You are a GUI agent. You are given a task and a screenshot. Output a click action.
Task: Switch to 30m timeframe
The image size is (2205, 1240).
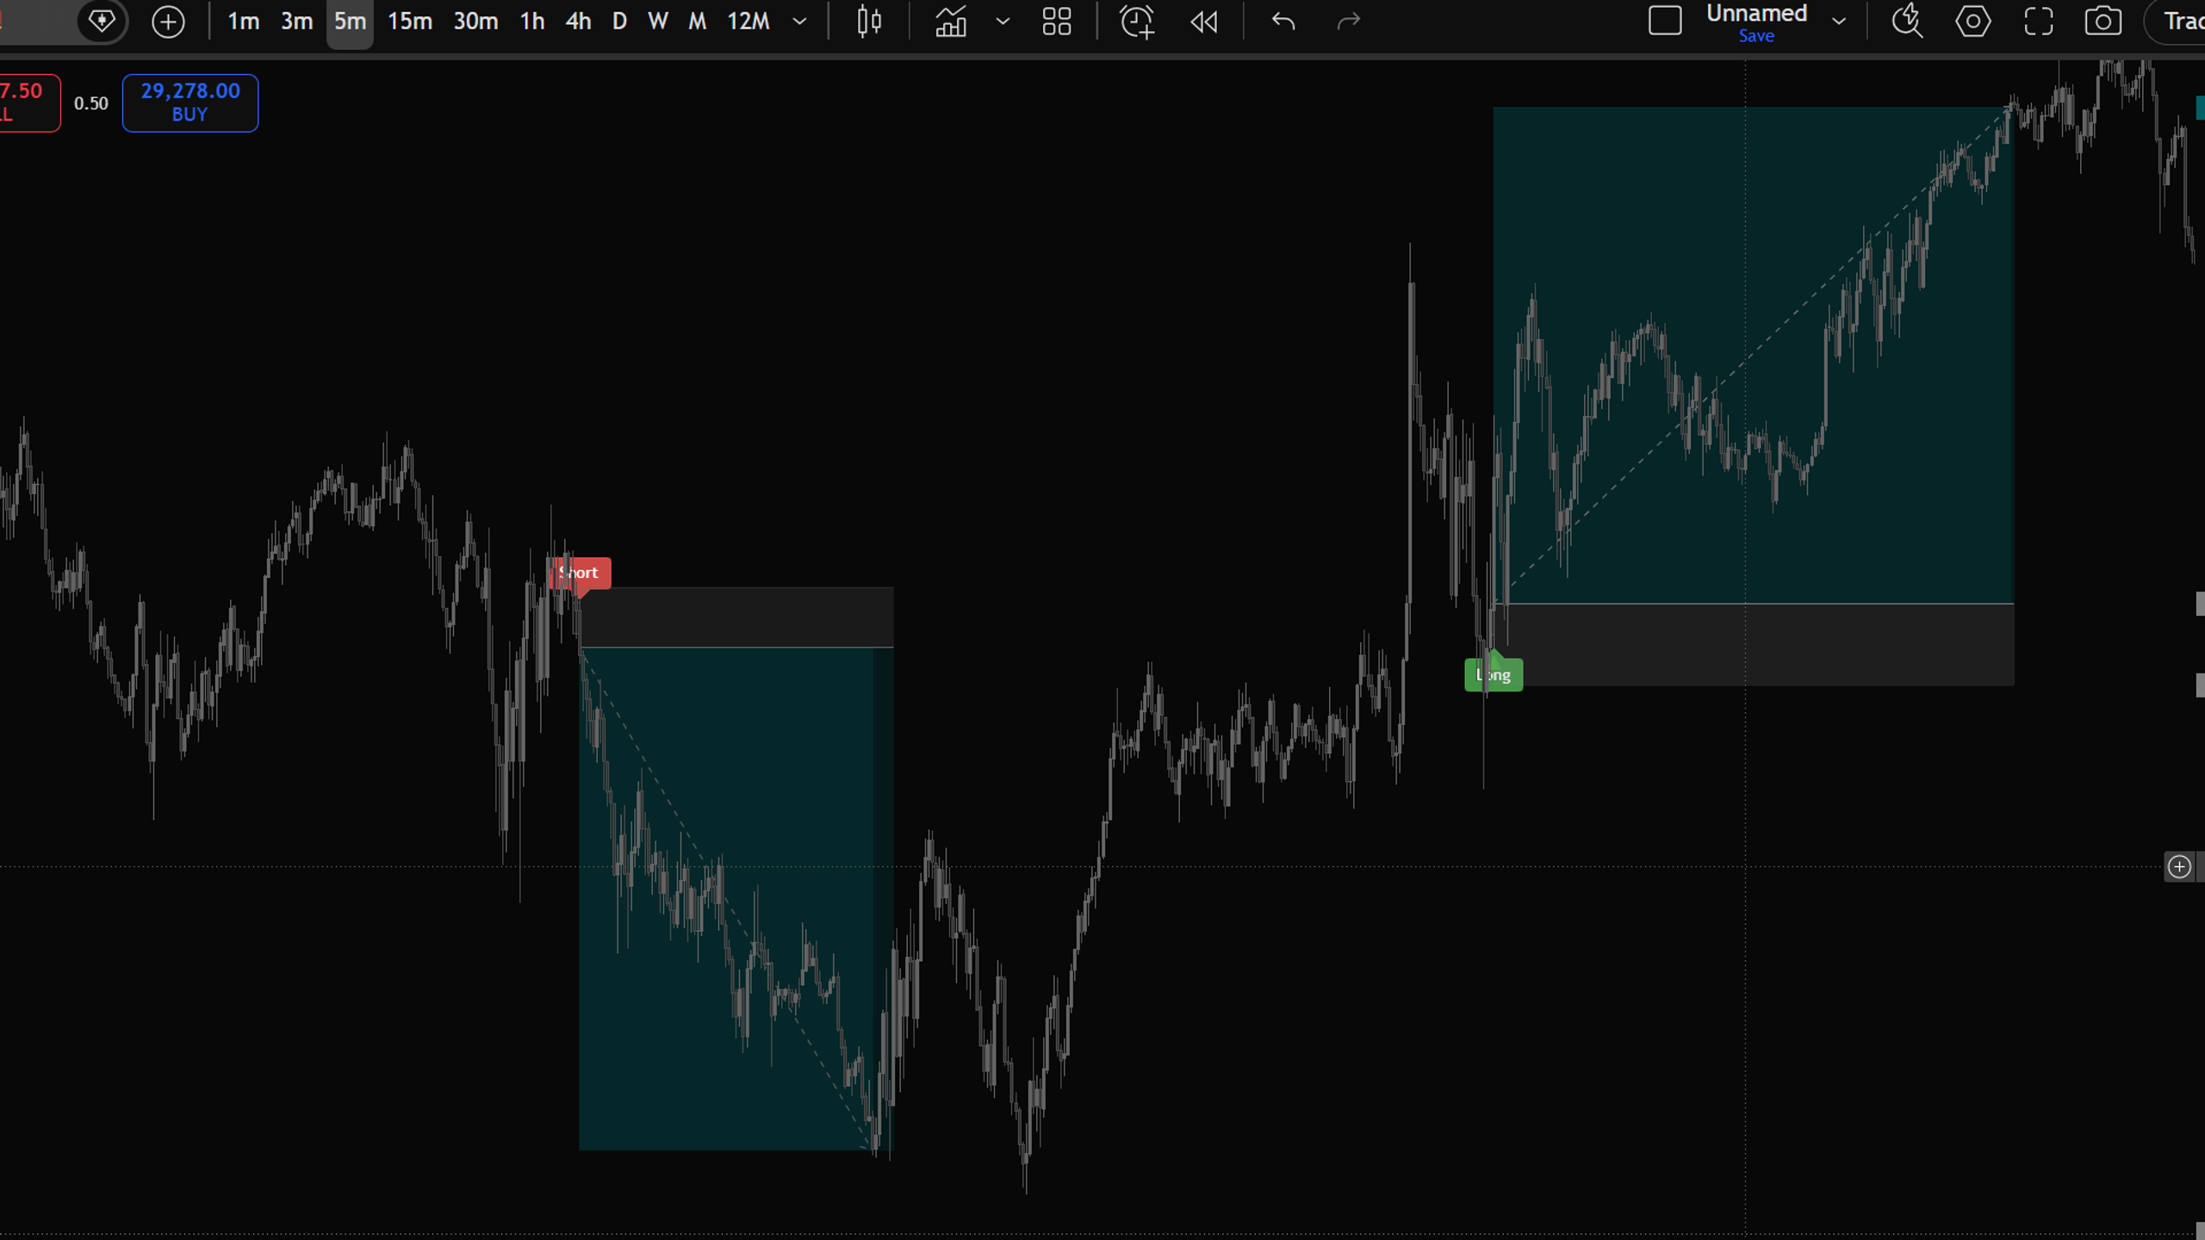(x=475, y=22)
